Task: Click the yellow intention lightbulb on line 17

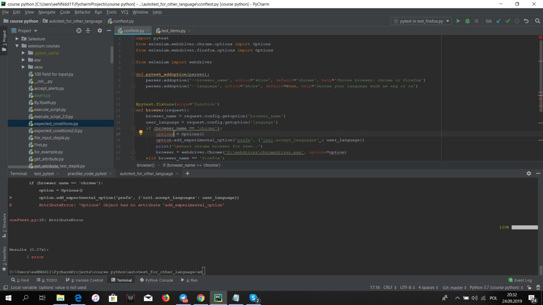Action: 141,133
